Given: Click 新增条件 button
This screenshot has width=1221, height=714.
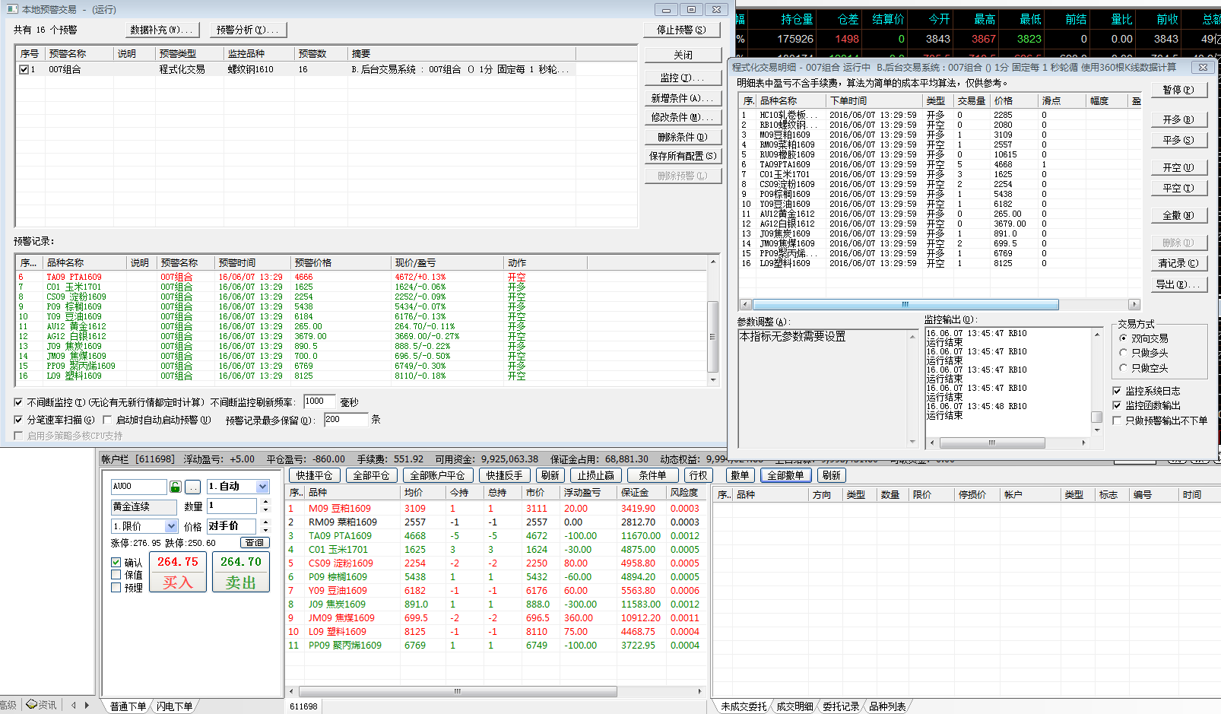Looking at the screenshot, I should [x=683, y=98].
